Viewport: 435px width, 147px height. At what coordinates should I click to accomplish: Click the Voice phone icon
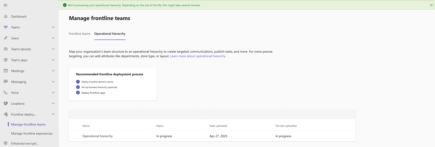[x=6, y=93]
